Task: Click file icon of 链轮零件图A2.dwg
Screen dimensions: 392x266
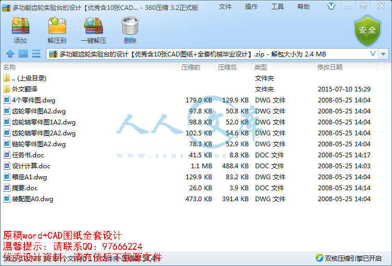Action: click(x=7, y=144)
